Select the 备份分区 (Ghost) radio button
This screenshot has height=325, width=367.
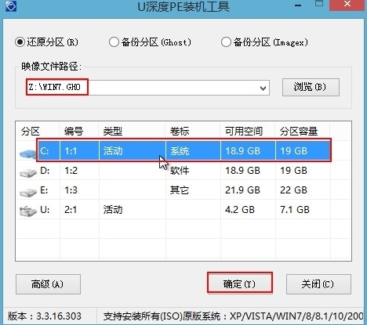(114, 42)
